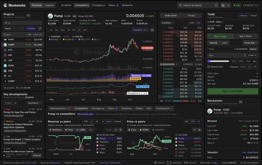Switch to light mode sun icon
This screenshot has width=262, height=165.
point(228,5)
